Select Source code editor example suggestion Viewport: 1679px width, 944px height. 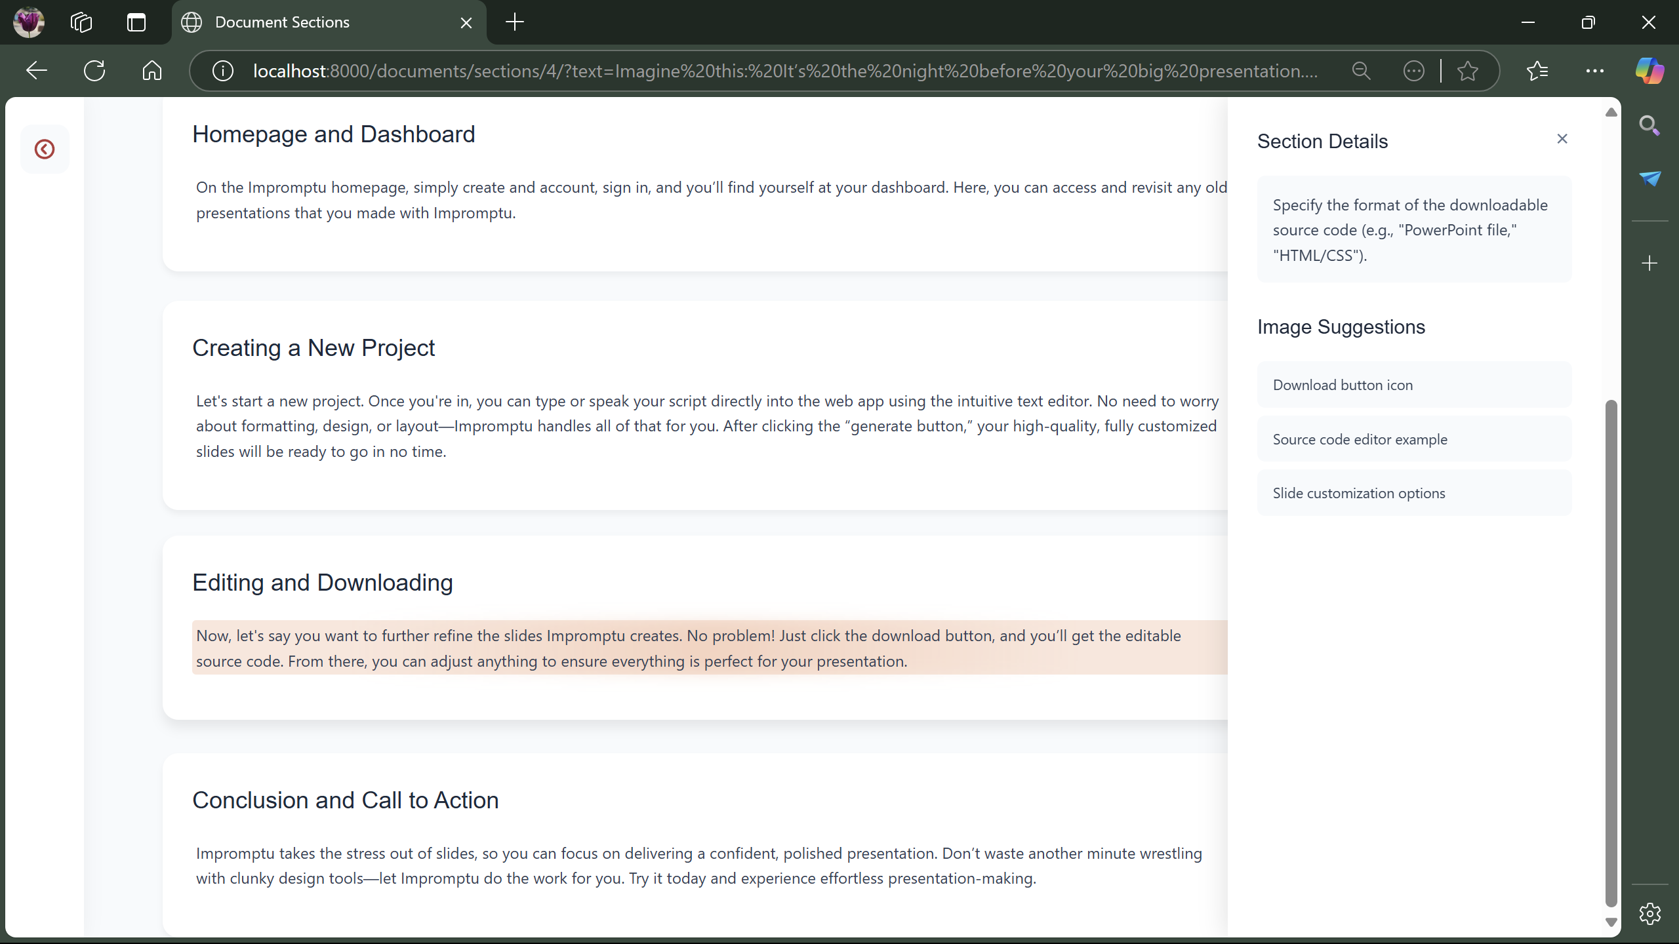click(x=1414, y=439)
